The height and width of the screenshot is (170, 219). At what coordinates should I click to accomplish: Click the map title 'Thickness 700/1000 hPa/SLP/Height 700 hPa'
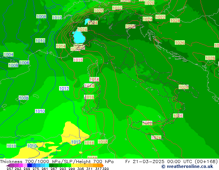[x=57, y=161]
